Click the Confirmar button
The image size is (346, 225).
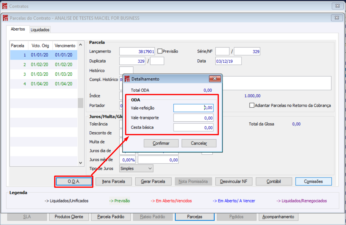161,143
